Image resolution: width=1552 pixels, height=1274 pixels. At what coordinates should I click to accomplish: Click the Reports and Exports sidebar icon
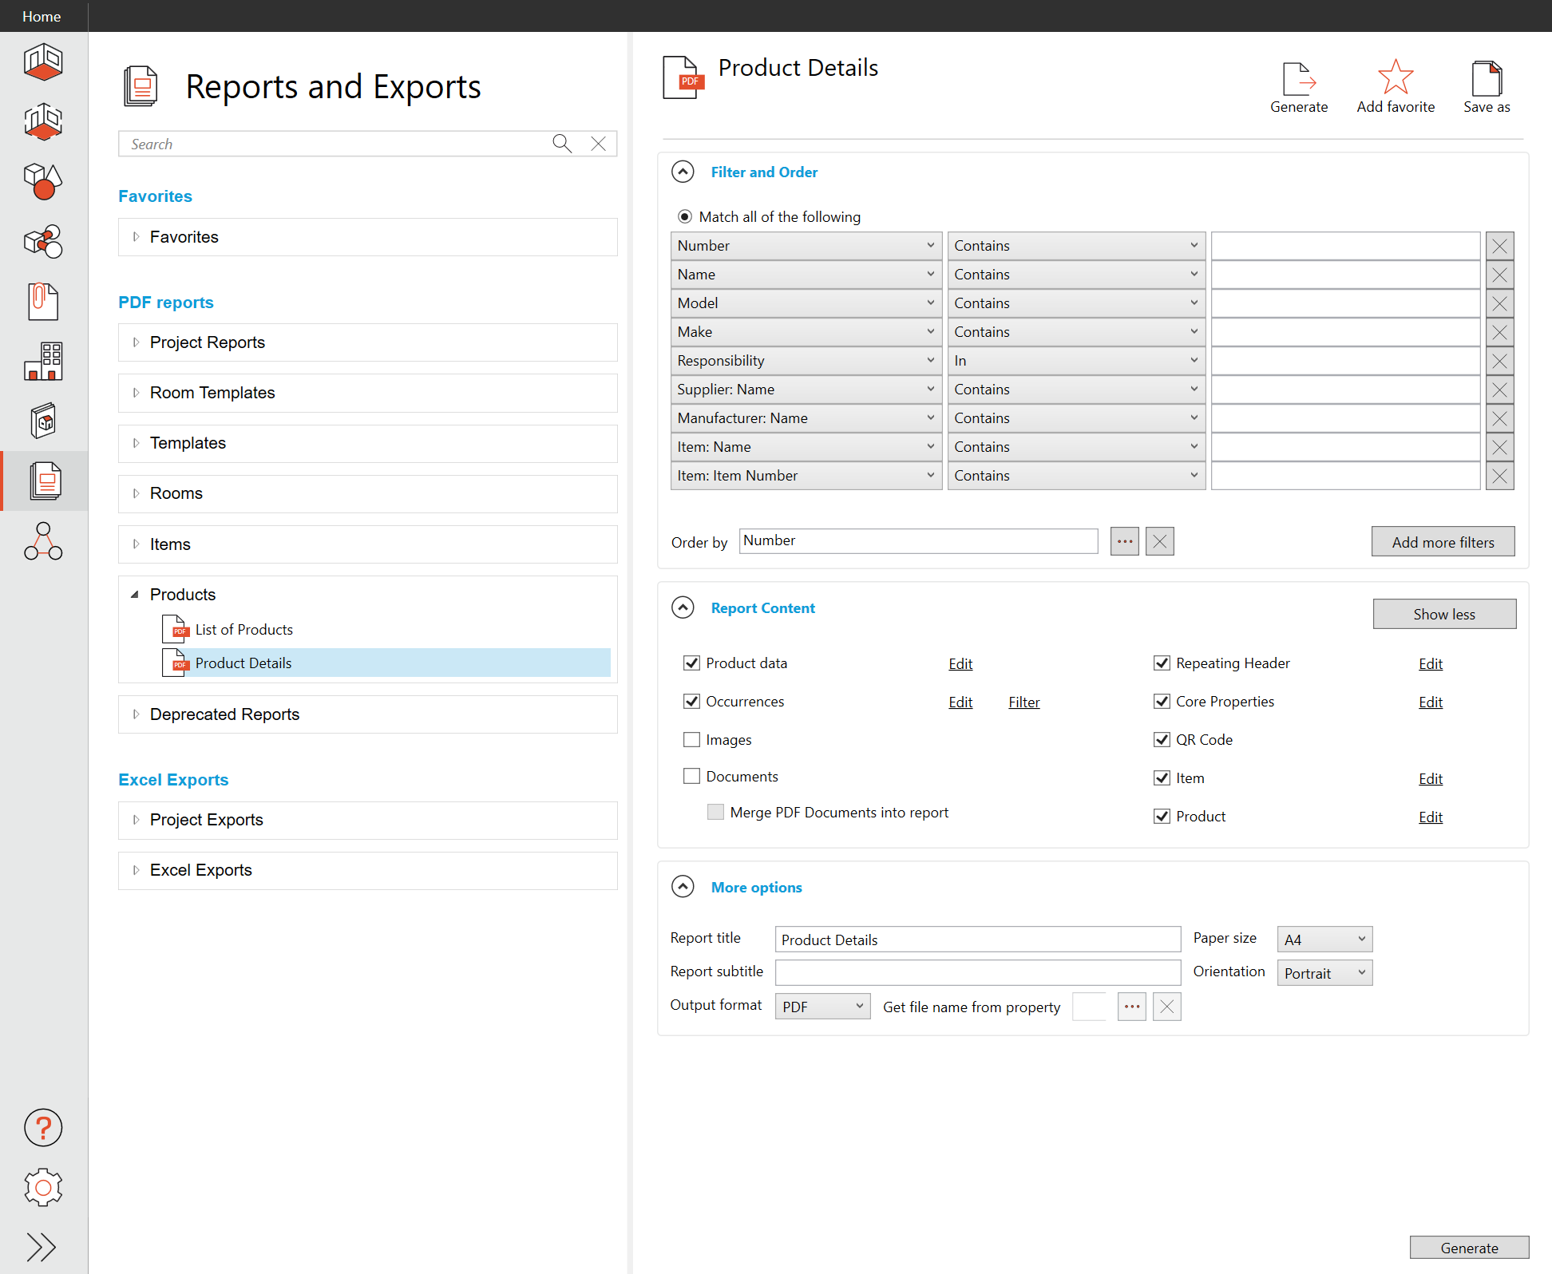tap(45, 481)
